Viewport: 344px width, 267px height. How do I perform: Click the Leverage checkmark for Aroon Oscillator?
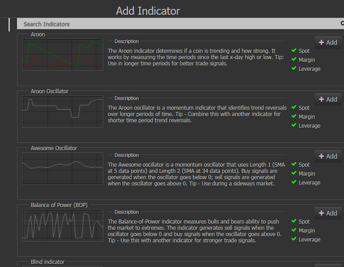[294, 125]
